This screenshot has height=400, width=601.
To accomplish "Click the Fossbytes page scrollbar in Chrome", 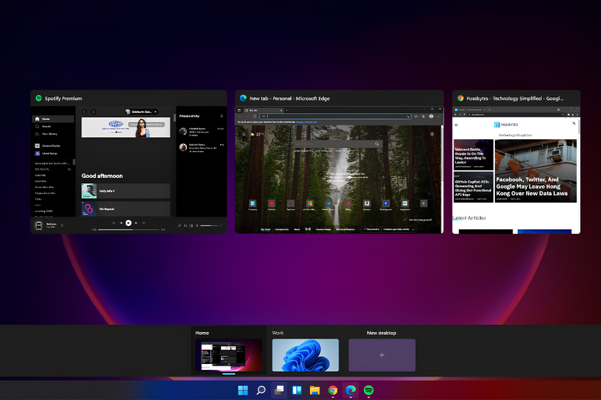I will [579, 126].
